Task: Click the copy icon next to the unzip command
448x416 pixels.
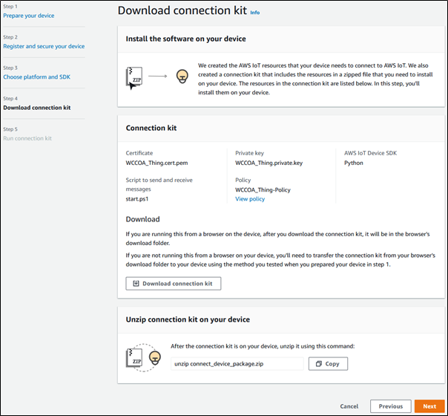Action: pos(317,363)
